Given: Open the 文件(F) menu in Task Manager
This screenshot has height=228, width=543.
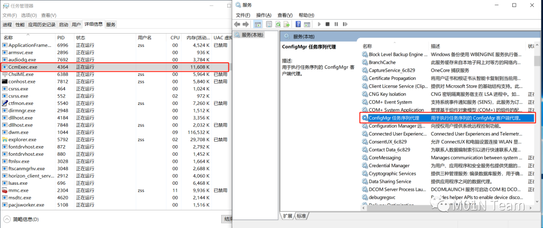Looking at the screenshot, I should point(10,15).
